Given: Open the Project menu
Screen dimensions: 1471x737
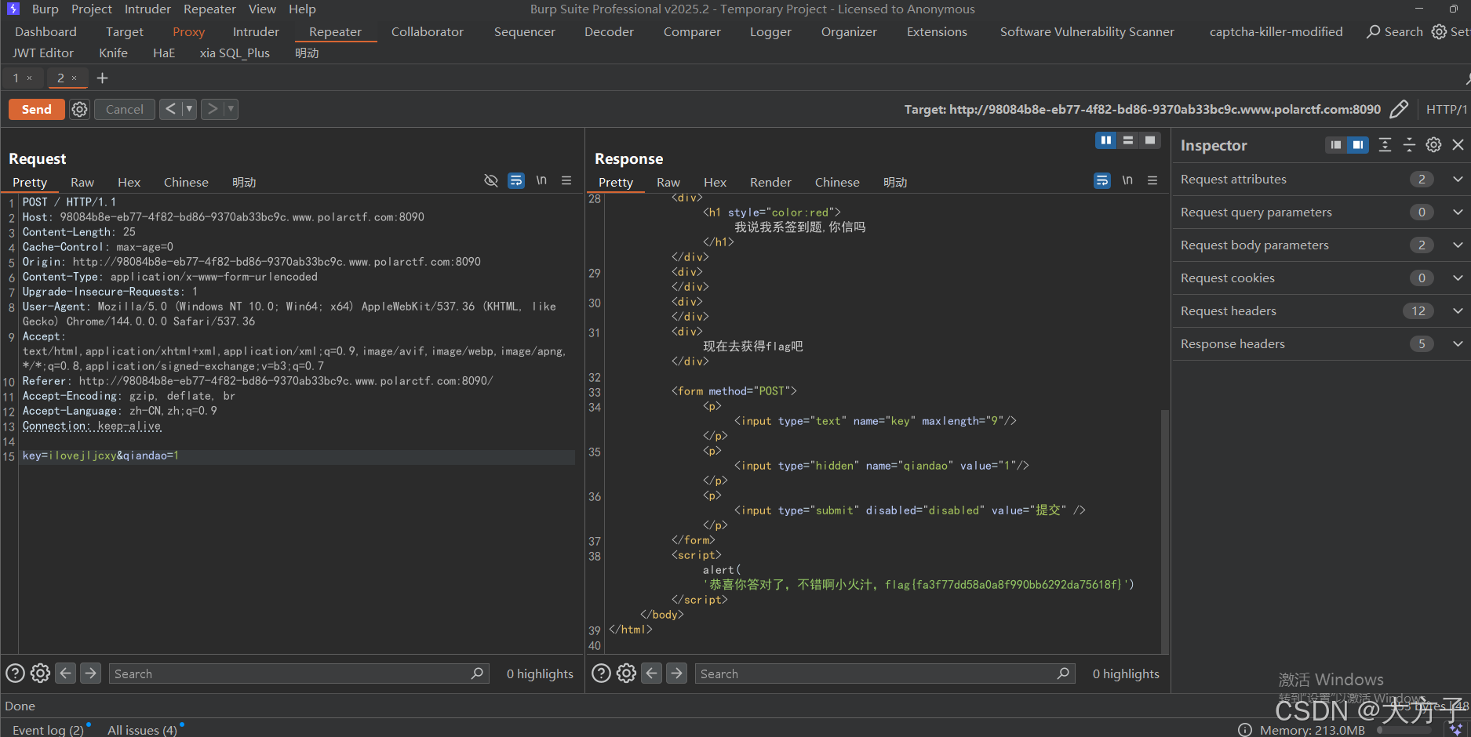Looking at the screenshot, I should click(x=92, y=9).
